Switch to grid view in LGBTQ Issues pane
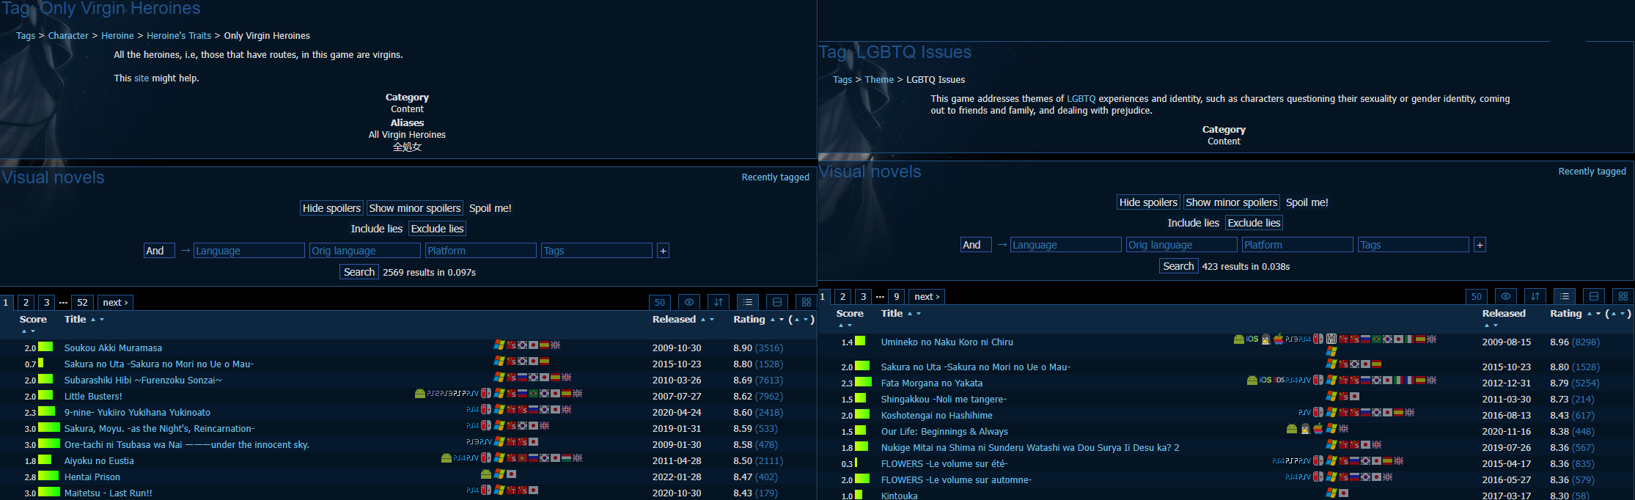 tap(1623, 296)
